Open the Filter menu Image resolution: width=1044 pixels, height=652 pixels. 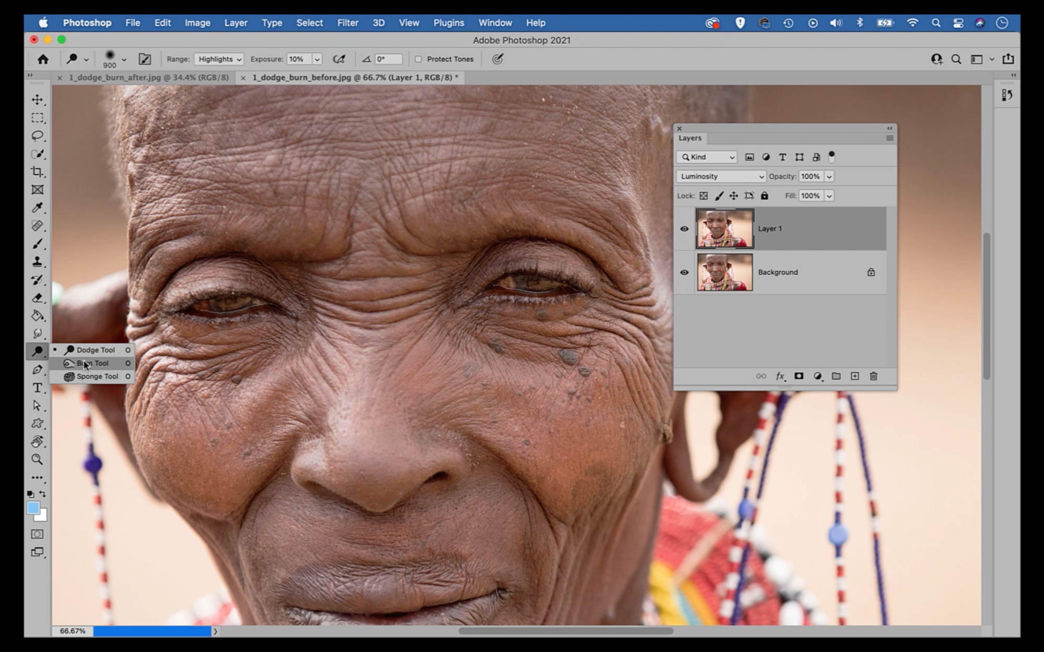coord(347,22)
